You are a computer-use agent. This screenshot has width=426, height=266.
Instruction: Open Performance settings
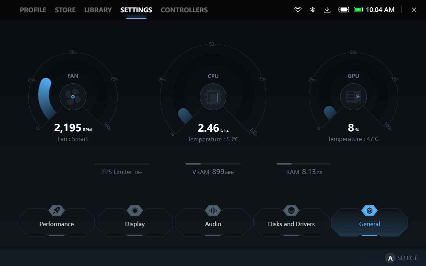pyautogui.click(x=57, y=224)
